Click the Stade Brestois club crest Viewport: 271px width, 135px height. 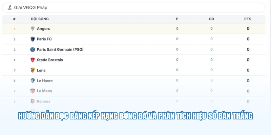click(33, 60)
